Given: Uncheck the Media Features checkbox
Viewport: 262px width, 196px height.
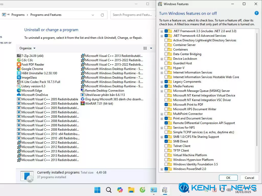Looking at the screenshot, I should [166, 86].
